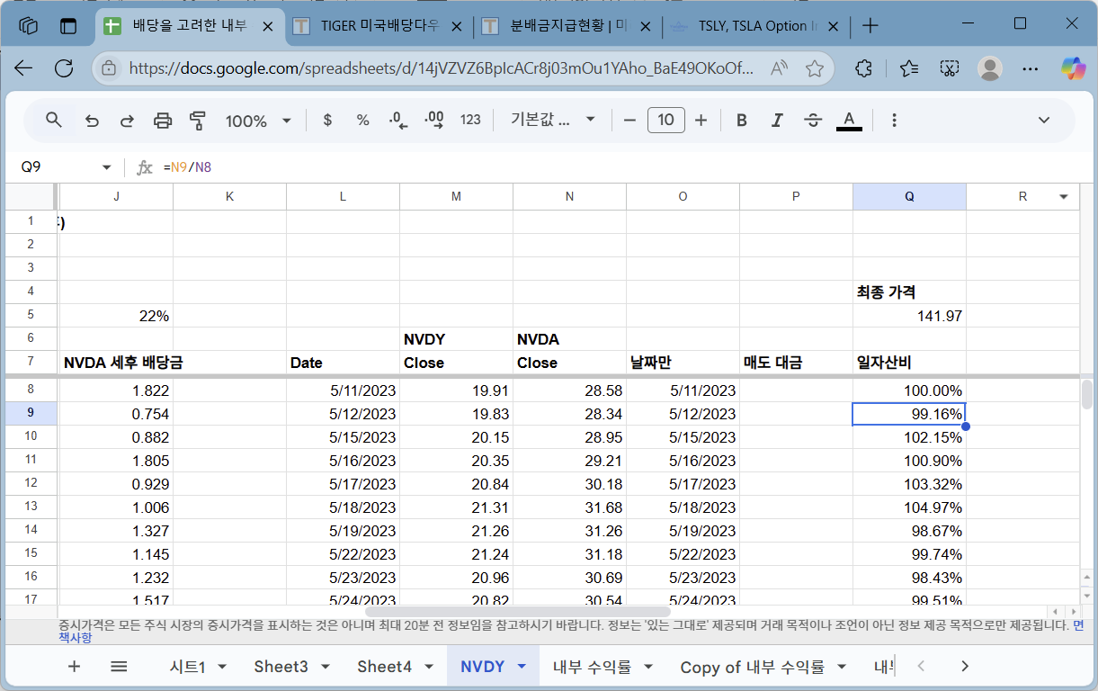The image size is (1098, 691).
Task: Open the read aloud icon
Action: tap(780, 68)
